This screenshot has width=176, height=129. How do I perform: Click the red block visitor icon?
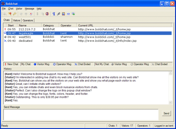[47, 14]
